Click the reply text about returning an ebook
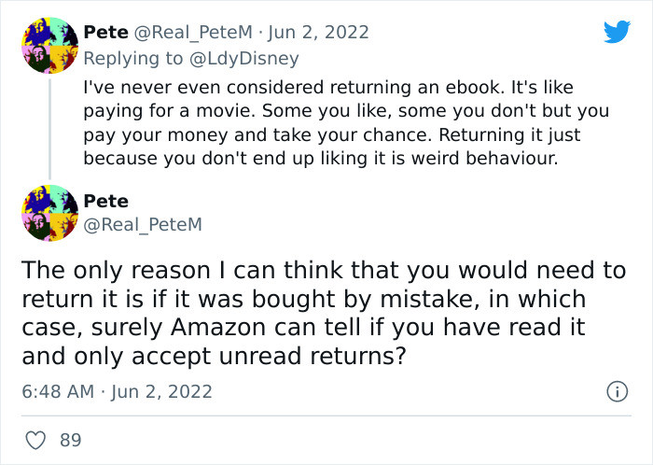 click(346, 123)
